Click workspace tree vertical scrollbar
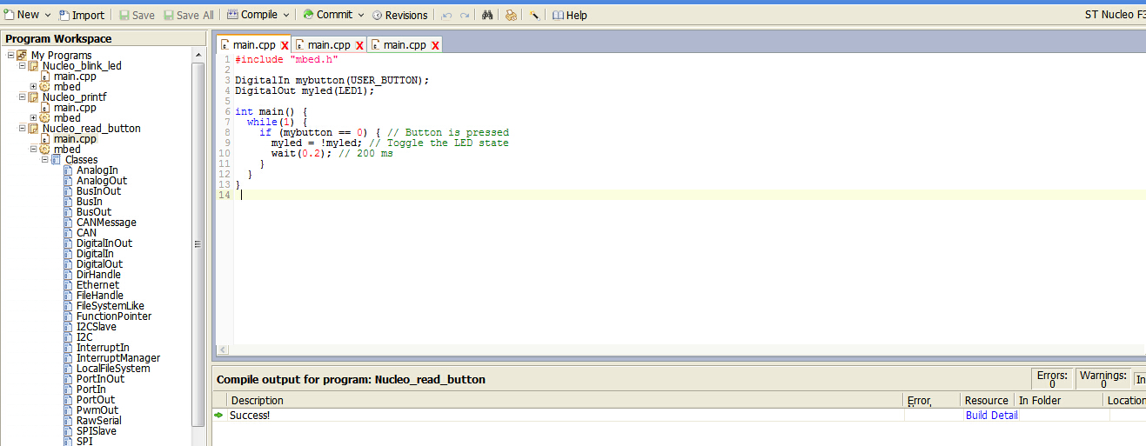This screenshot has width=1146, height=446. tap(199, 246)
